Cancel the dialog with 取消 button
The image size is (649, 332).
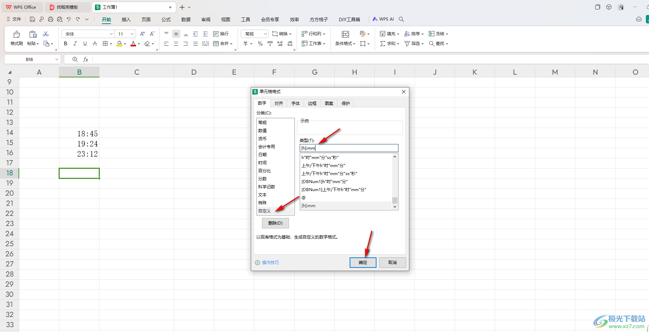coord(393,262)
